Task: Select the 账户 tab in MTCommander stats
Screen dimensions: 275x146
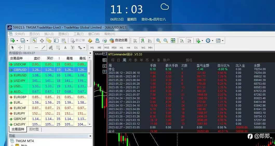Action: tap(166, 60)
